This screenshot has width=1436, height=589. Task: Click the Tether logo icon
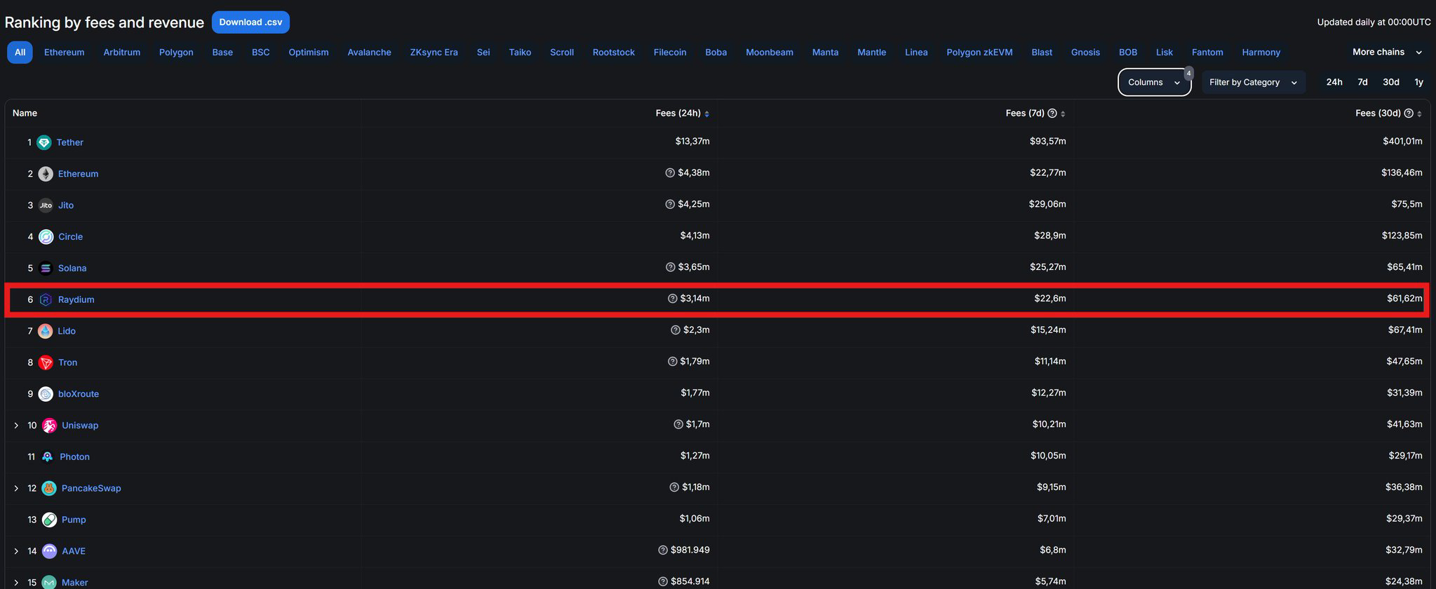point(44,142)
